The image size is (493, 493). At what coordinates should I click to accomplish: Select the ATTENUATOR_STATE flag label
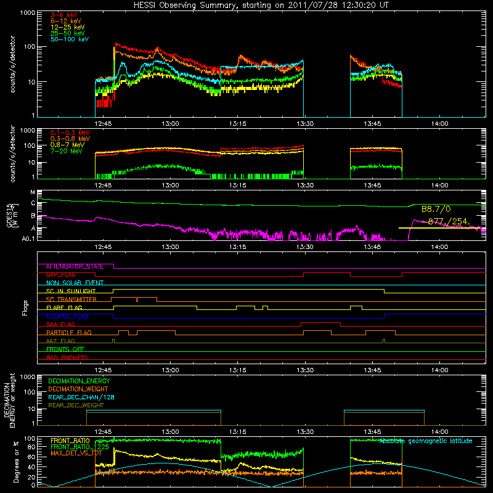coord(75,267)
